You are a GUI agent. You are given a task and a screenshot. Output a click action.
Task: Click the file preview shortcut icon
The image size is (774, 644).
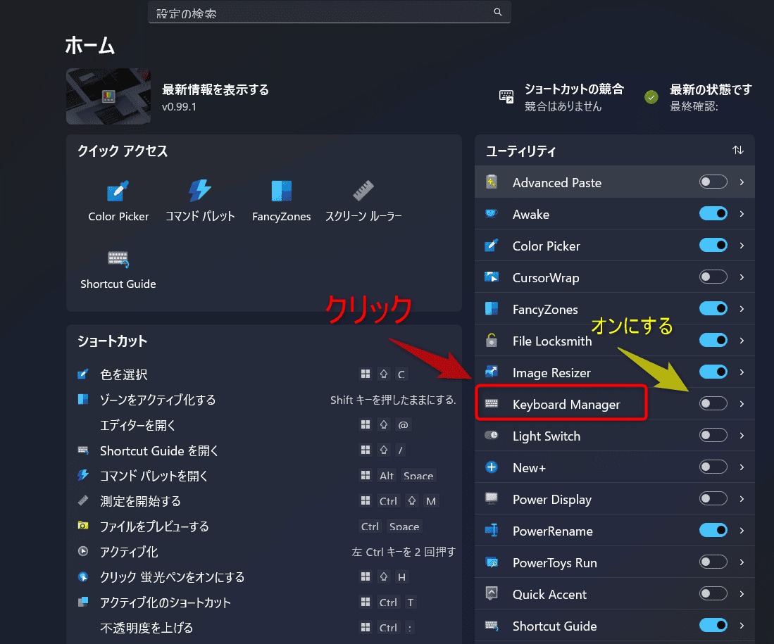click(x=83, y=526)
